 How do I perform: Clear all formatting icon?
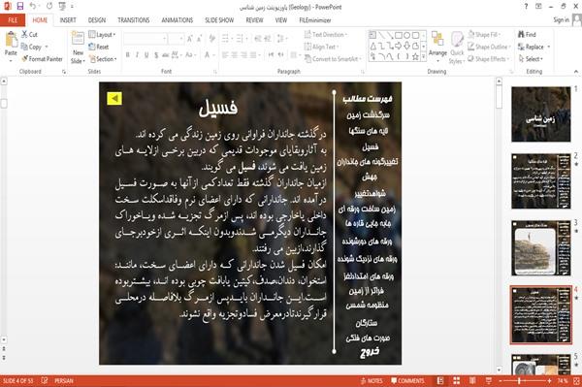click(211, 39)
